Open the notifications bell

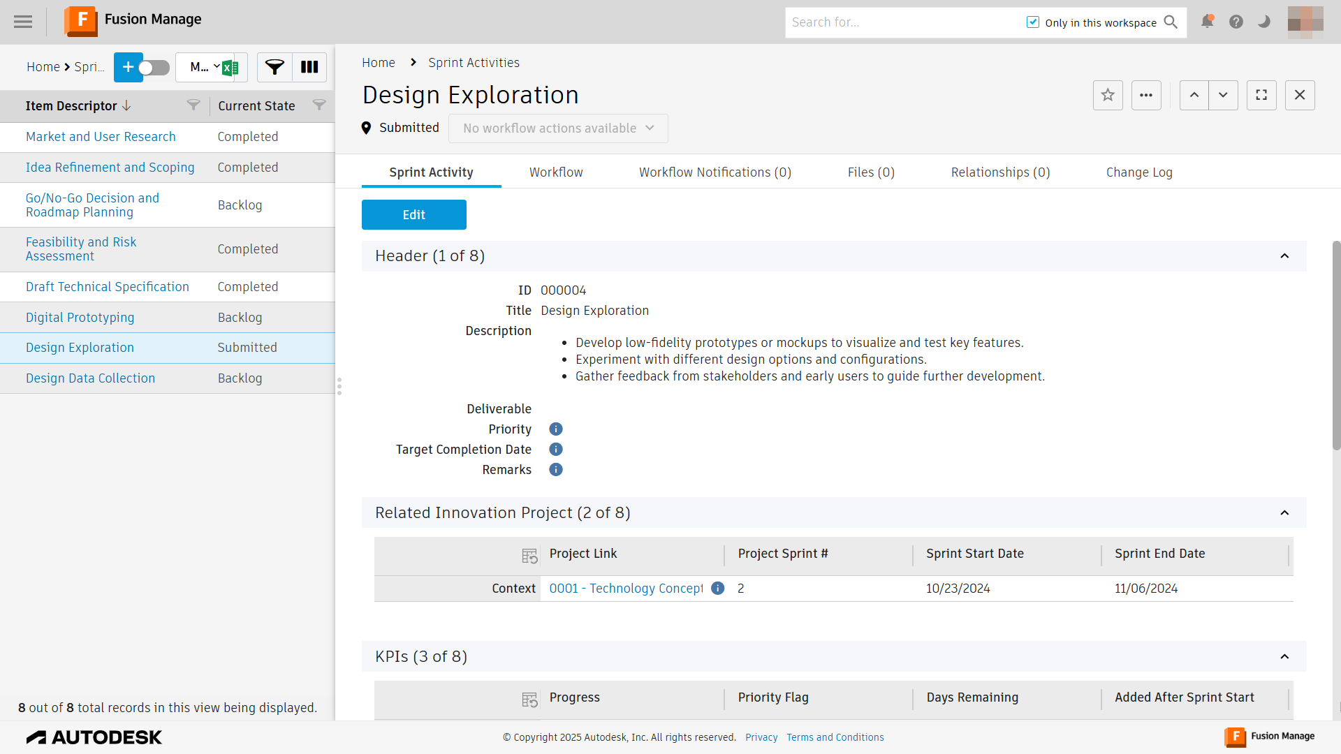pyautogui.click(x=1207, y=22)
